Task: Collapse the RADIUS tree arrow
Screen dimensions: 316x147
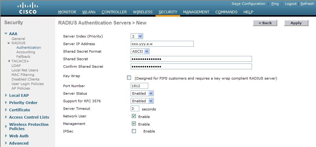Action: pos(9,43)
